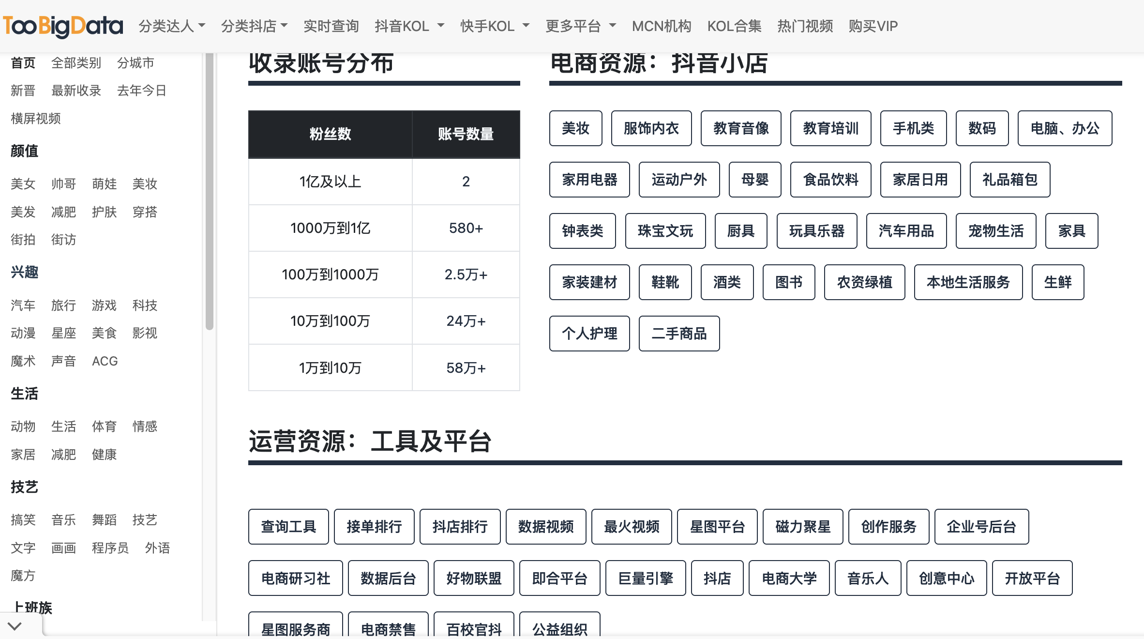Image resolution: width=1144 pixels, height=639 pixels.
Task: Go to MCN机构 page
Action: 662,26
